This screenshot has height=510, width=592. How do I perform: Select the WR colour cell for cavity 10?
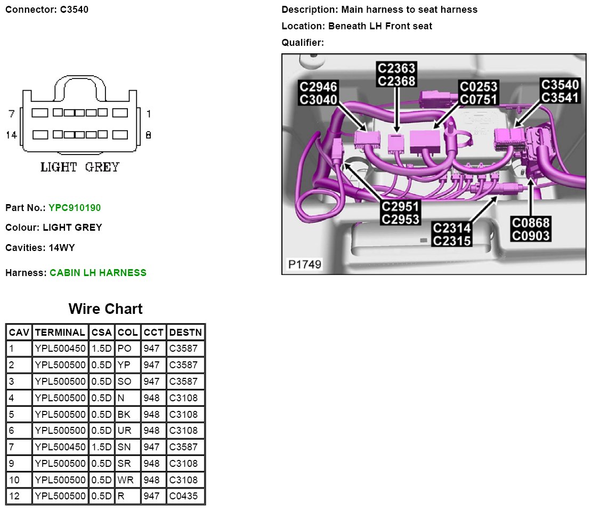[x=127, y=480]
